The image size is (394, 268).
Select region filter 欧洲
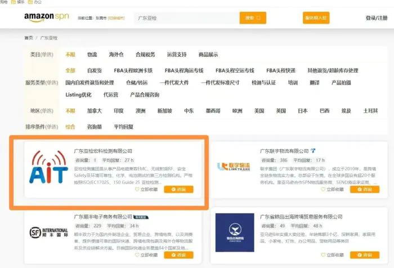tap(237, 110)
